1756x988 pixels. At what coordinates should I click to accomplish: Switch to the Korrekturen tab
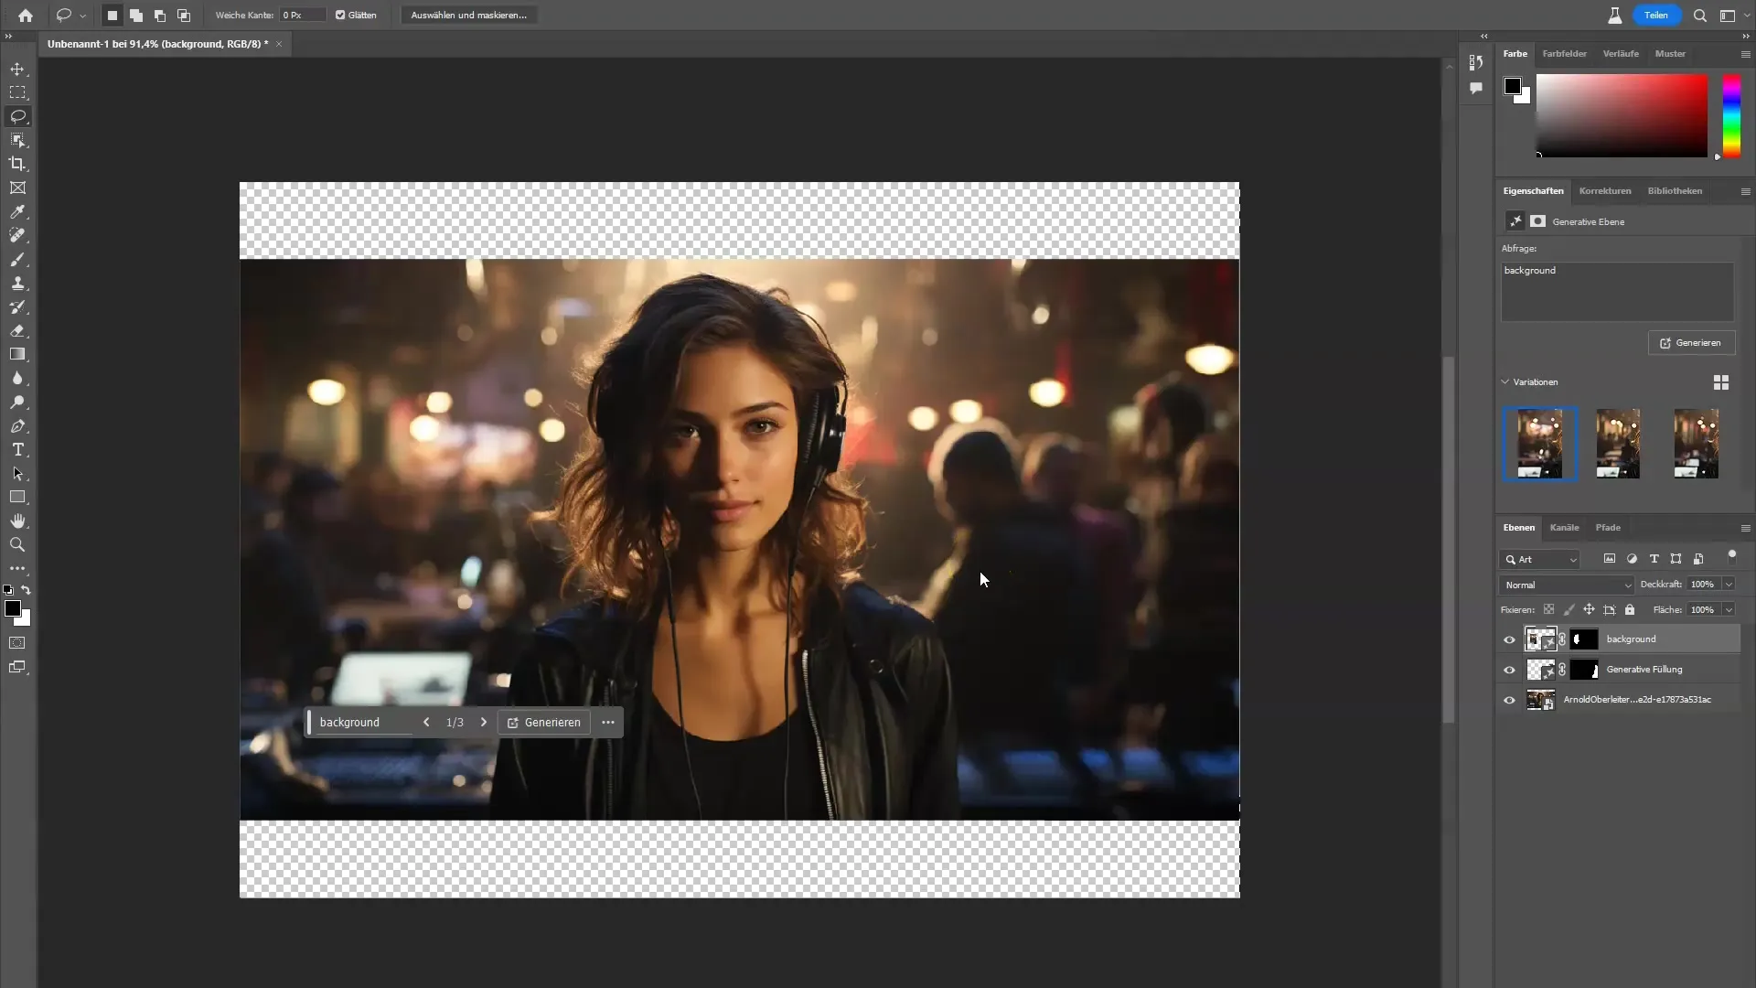click(x=1604, y=190)
